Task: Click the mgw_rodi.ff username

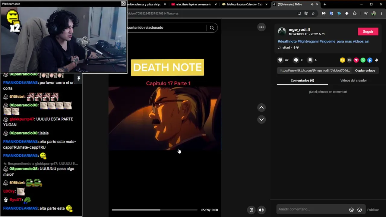Action: [x=299, y=30]
